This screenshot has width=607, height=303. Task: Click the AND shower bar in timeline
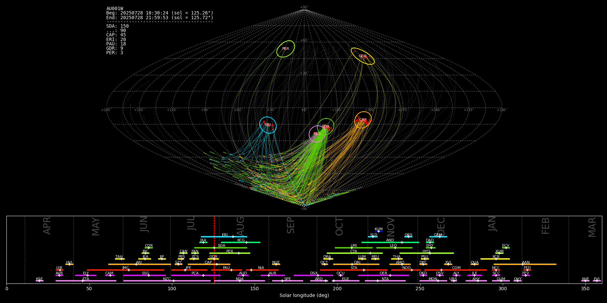point(390,242)
